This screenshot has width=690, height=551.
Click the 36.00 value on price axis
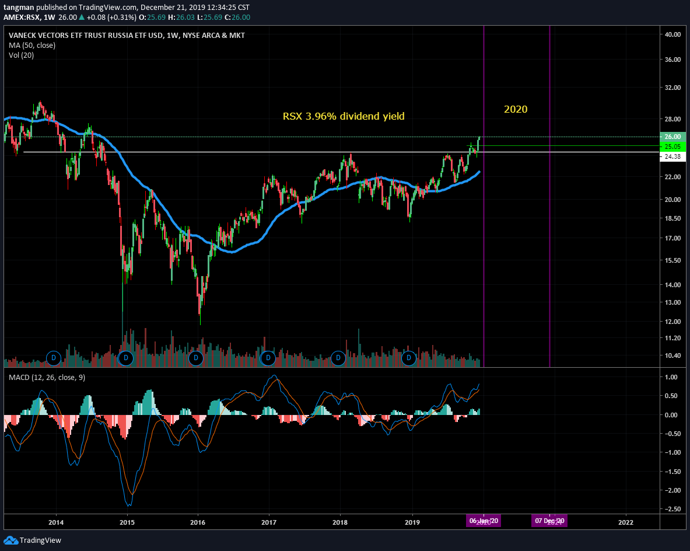[673, 60]
